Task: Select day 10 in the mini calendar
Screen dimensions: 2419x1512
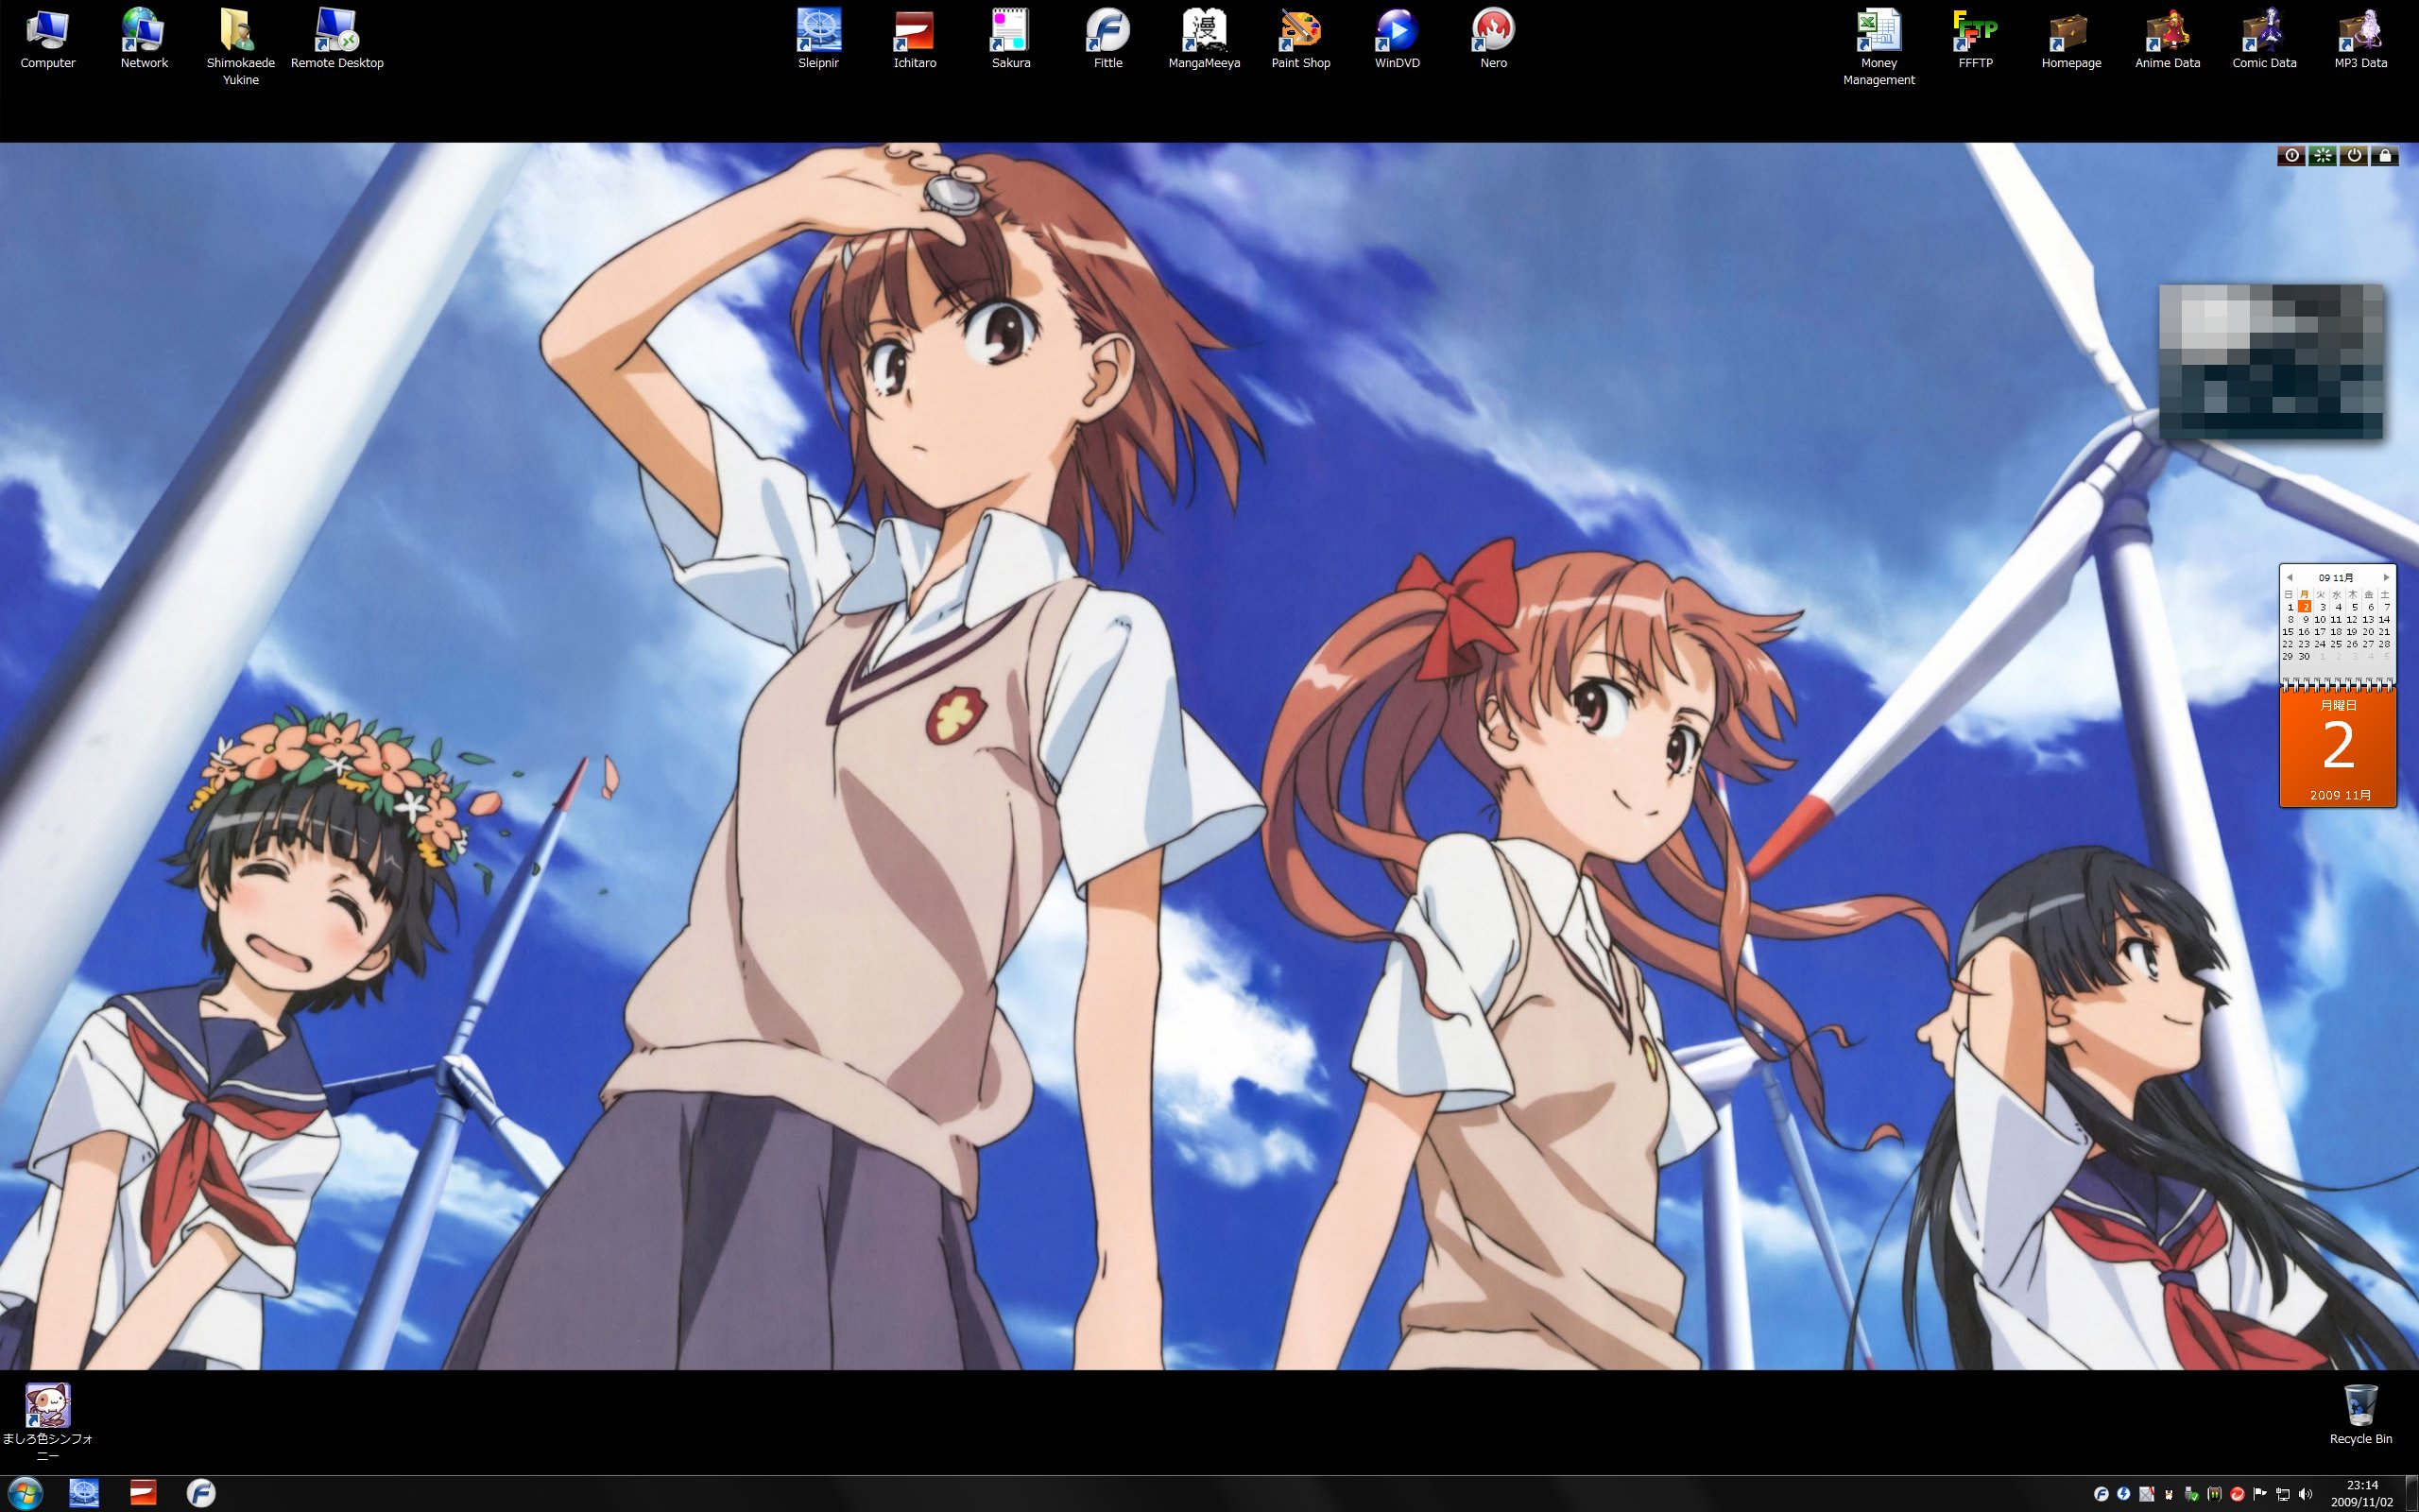Action: (x=2320, y=620)
